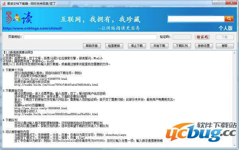Open the cnblogs.com/chinull link

click(x=33, y=28)
